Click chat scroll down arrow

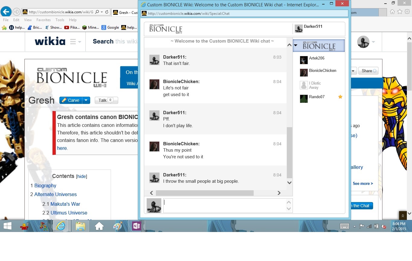[290, 182]
